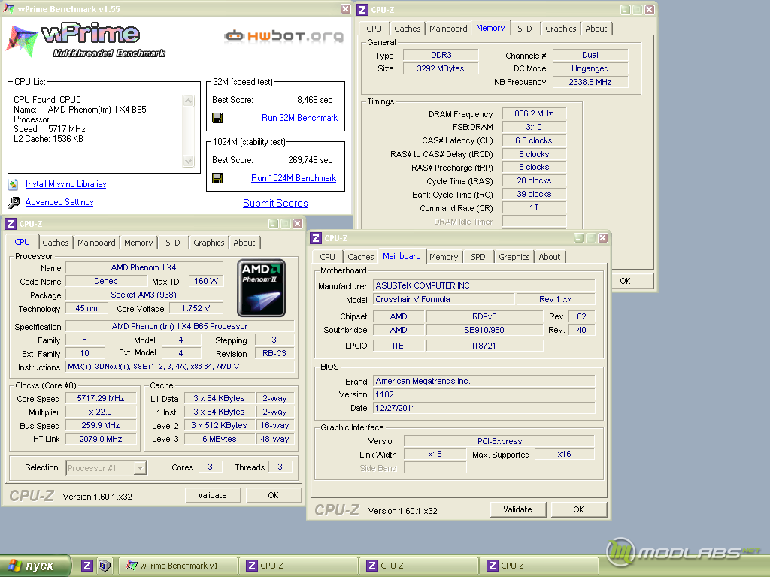Switch to Memory tab in Mainboard window
Viewport: 770px width, 577px height.
point(444,257)
